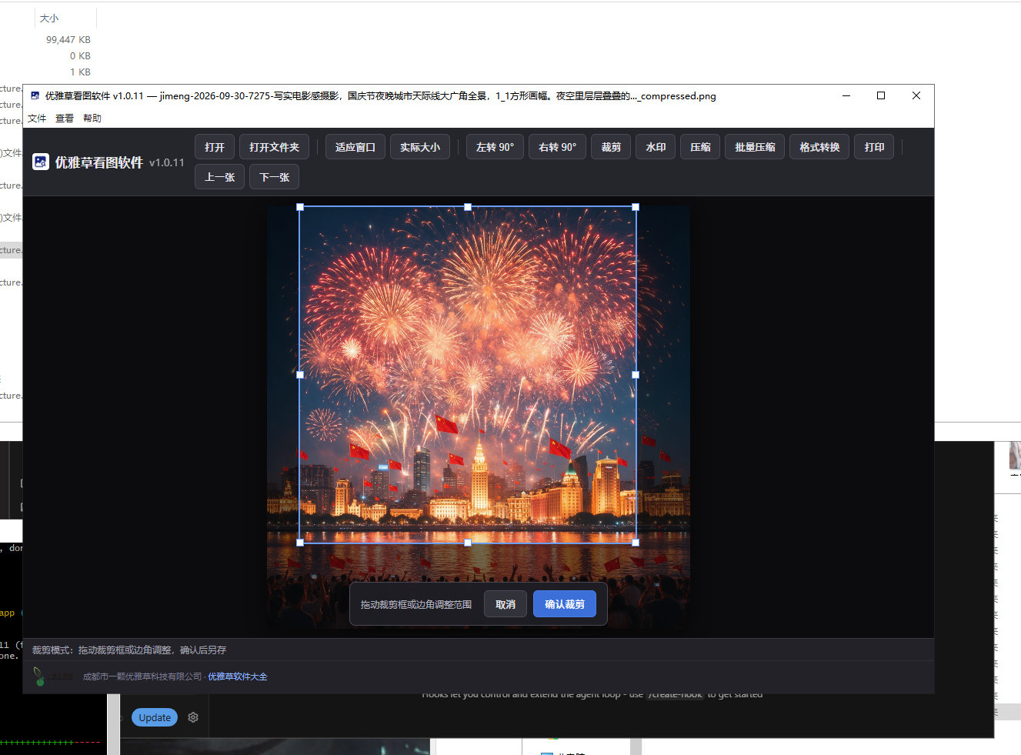Click the 压缩 compress button
Screen dimensions: 1021x755
pos(700,147)
